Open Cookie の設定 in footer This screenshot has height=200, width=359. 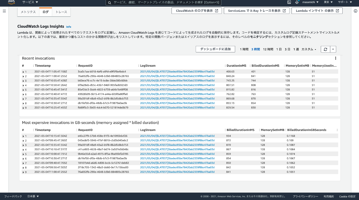347,196
